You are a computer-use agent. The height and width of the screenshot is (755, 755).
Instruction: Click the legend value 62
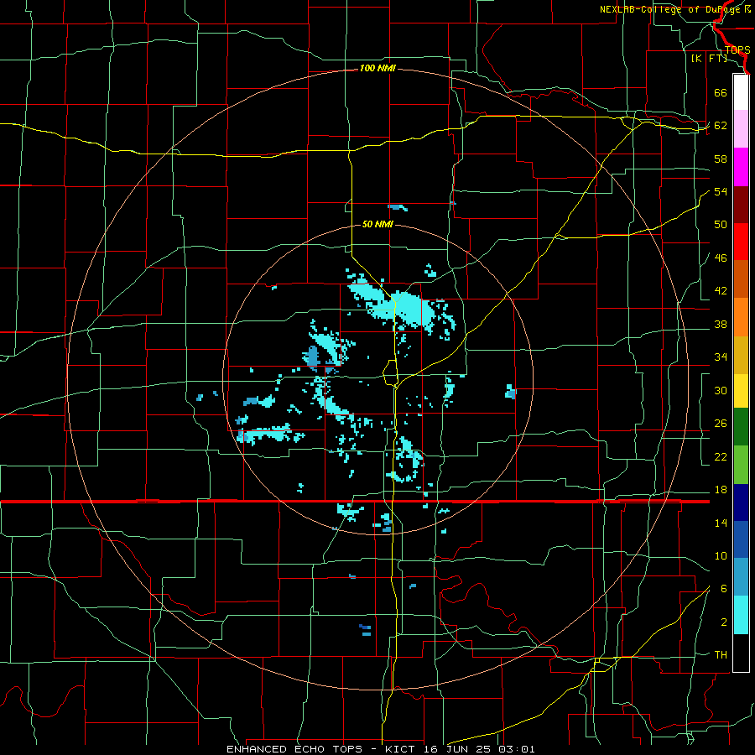click(x=721, y=126)
